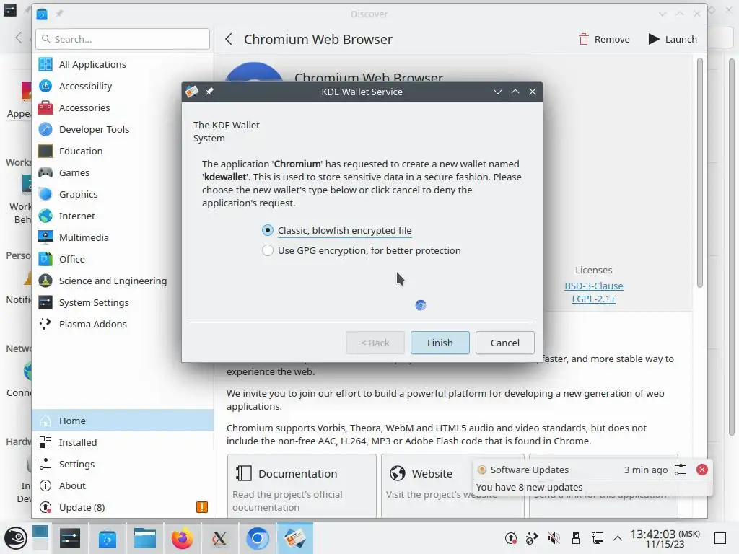739x554 pixels.
Task: Go back using Discover's back chevron
Action: click(x=229, y=39)
